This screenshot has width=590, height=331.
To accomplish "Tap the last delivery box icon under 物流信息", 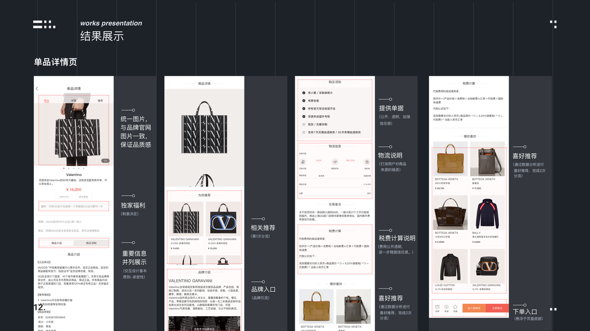I will (367, 162).
